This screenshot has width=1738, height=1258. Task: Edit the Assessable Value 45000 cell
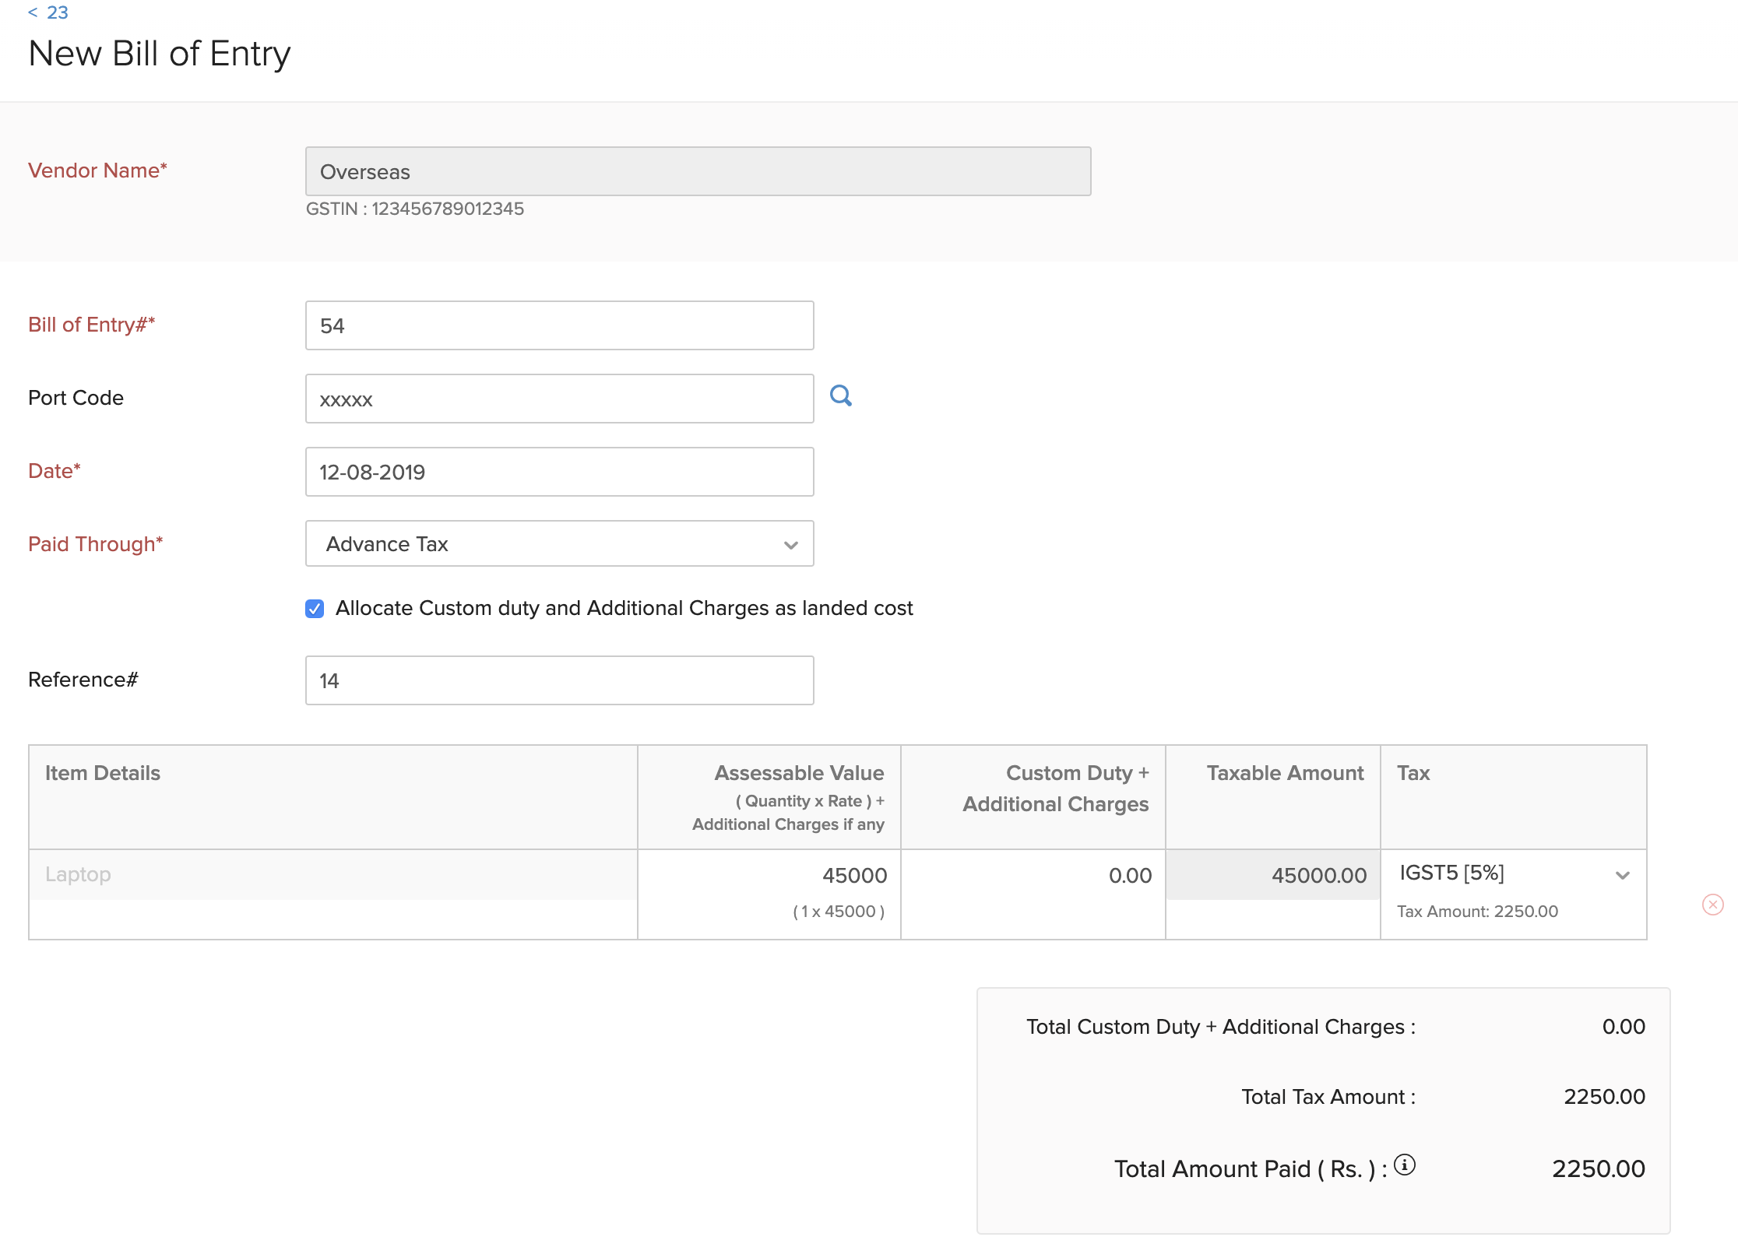pos(853,876)
